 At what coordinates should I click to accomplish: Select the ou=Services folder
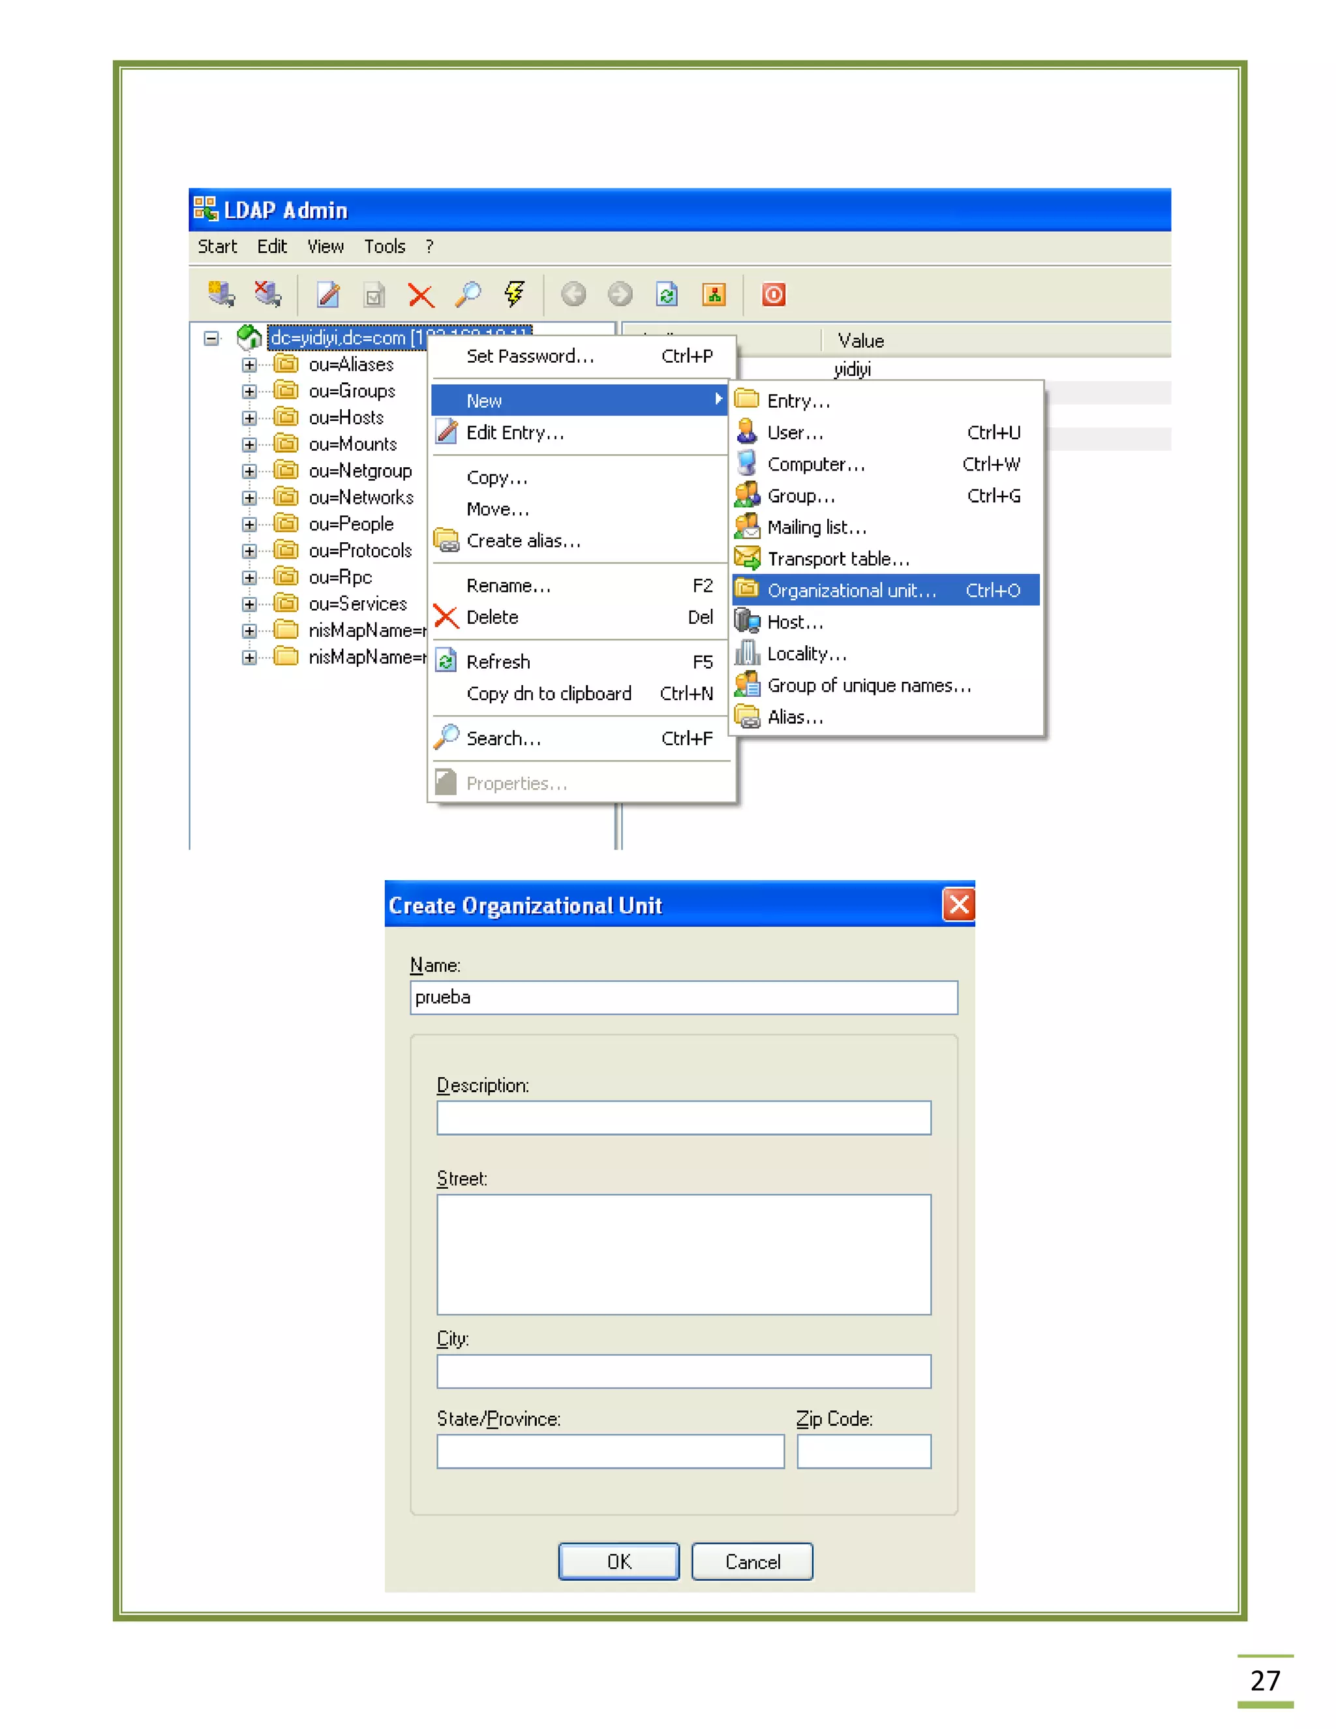coord(357,604)
